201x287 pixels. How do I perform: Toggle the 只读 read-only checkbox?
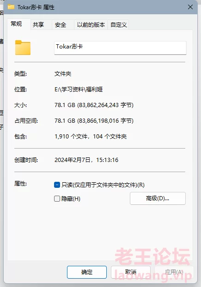pos(57,185)
